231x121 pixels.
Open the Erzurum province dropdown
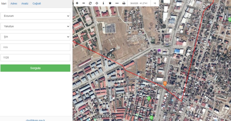pyautogui.click(x=35, y=16)
